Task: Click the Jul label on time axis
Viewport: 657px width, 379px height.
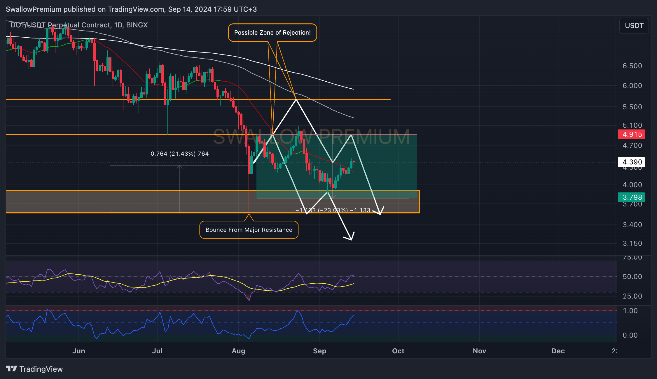Action: 157,351
